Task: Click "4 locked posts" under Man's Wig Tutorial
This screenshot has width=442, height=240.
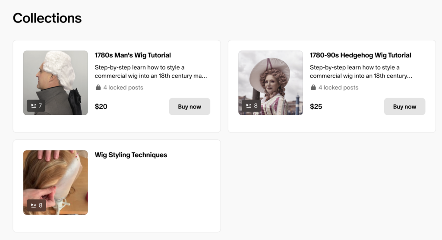Action: (x=123, y=88)
